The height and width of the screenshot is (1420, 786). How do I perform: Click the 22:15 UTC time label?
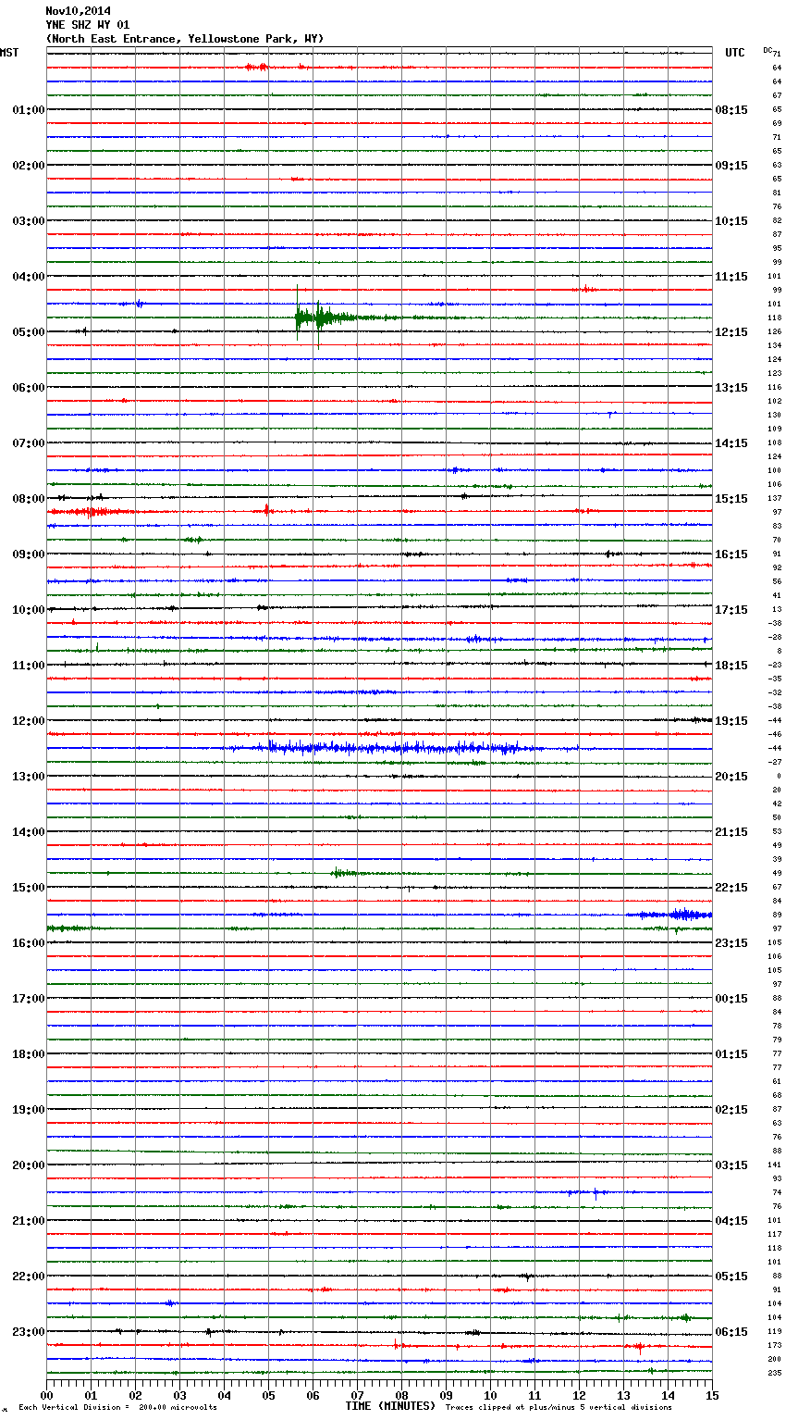(x=731, y=888)
